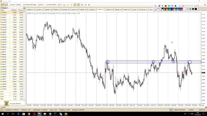Click the red X clear-drawing icon
The height and width of the screenshot is (116, 207).
[x=183, y=6]
